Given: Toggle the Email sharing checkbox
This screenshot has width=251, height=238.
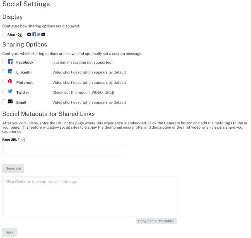Looking at the screenshot, I should pos(4,101).
